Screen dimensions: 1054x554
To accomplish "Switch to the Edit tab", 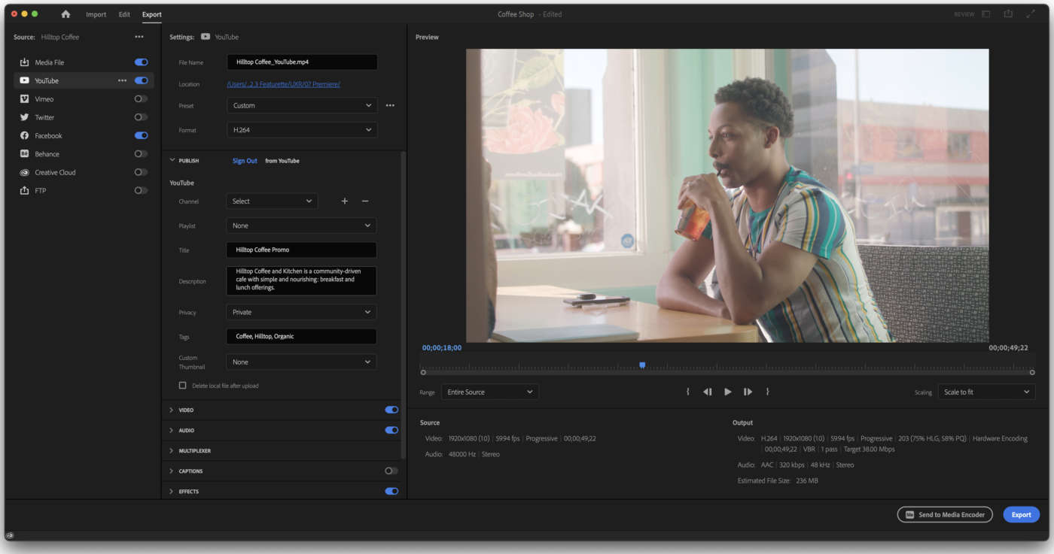I will point(124,14).
